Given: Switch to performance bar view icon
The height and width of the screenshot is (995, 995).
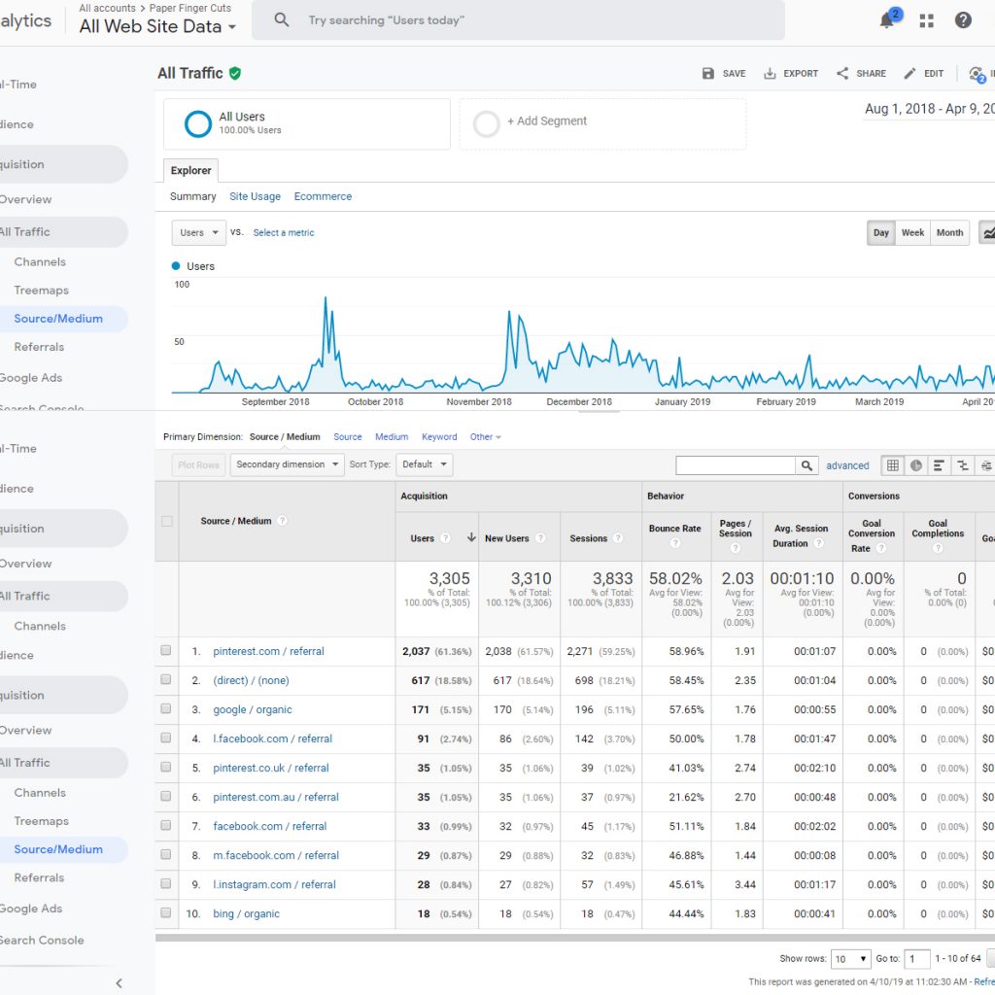Looking at the screenshot, I should tap(940, 465).
